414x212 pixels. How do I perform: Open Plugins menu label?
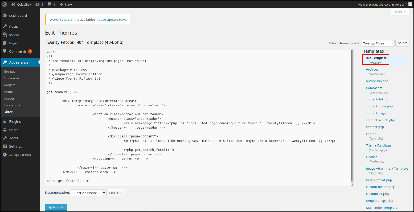[15, 122]
